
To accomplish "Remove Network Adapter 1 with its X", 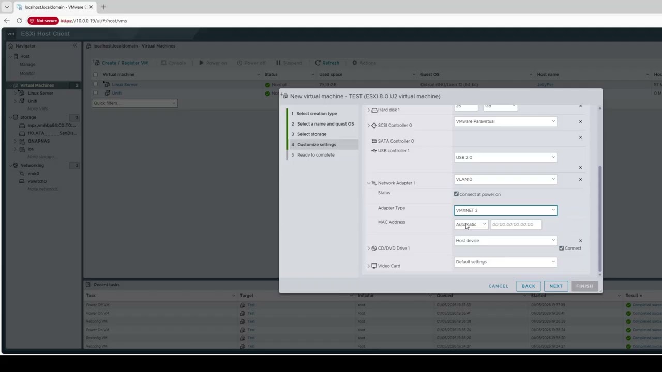I will (x=580, y=179).
